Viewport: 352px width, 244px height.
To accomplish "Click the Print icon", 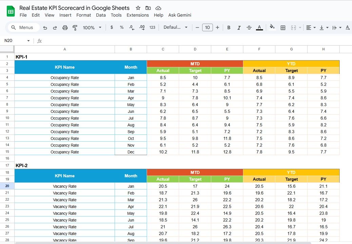I will (x=64, y=27).
